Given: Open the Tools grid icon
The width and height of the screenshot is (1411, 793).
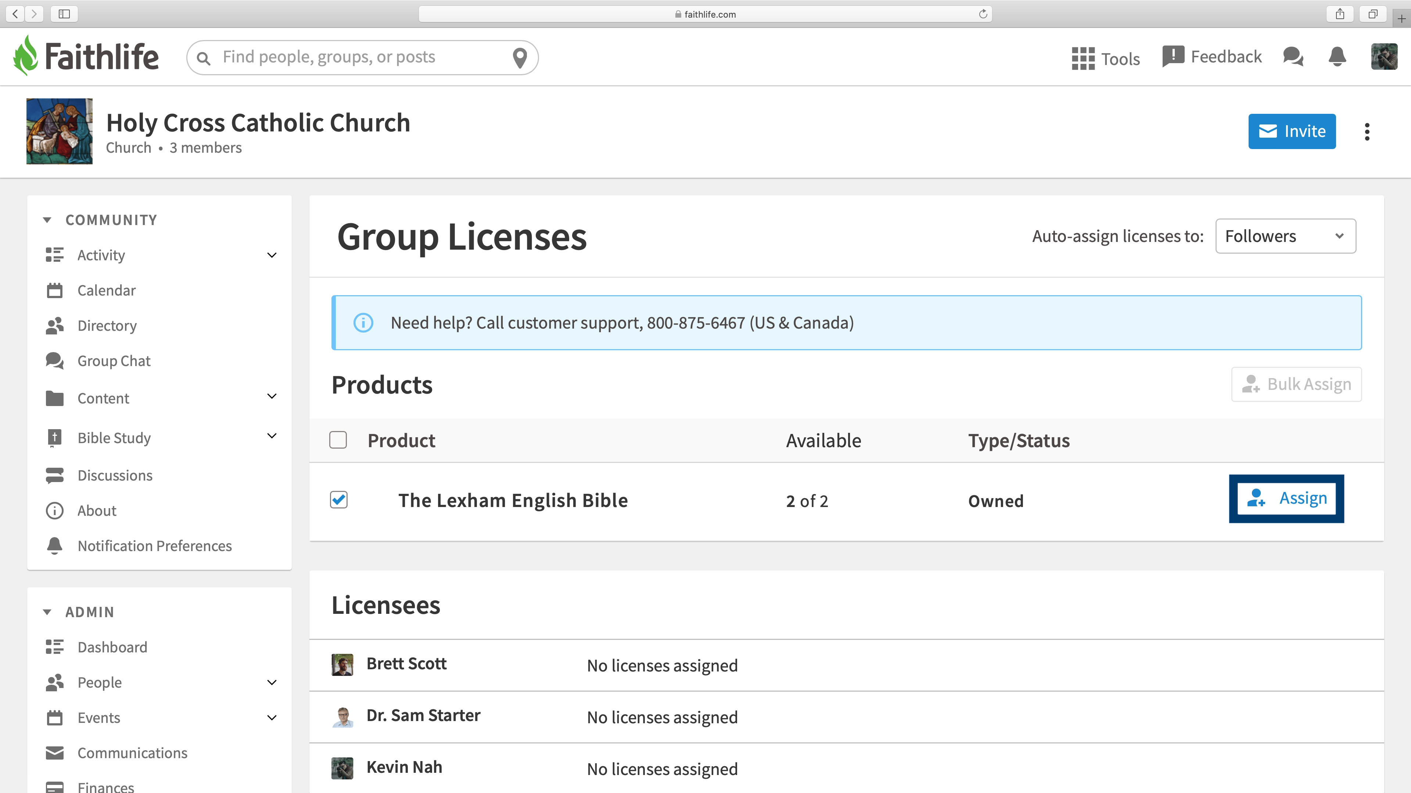Looking at the screenshot, I should coord(1083,59).
